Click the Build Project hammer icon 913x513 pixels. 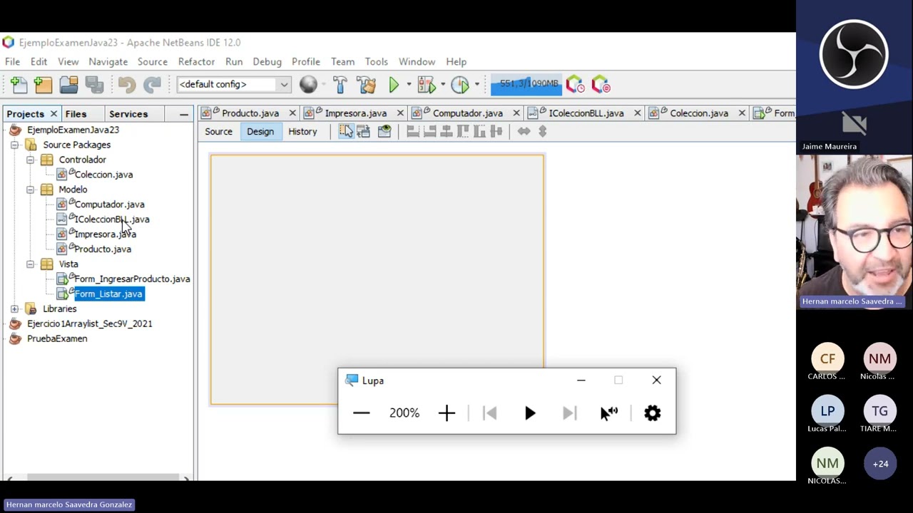[x=340, y=85]
